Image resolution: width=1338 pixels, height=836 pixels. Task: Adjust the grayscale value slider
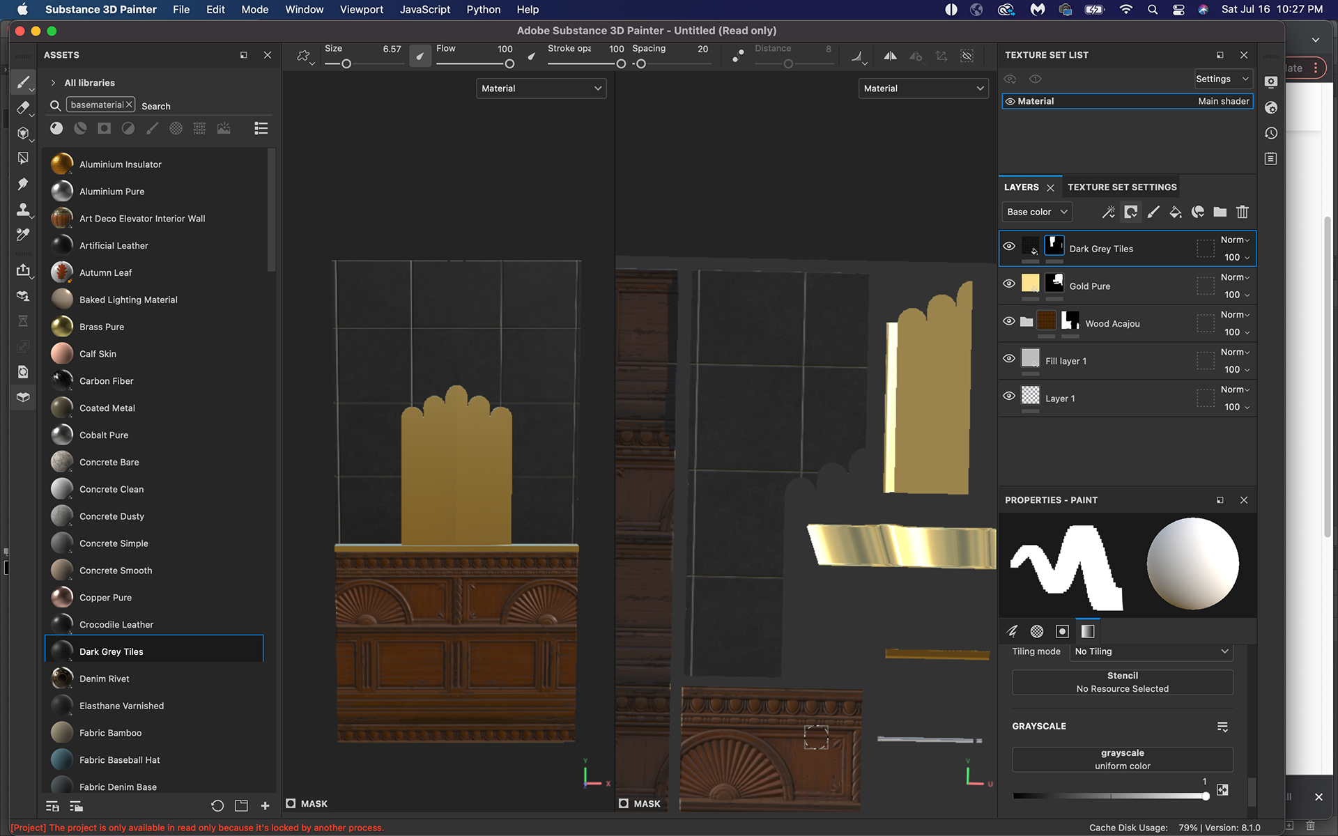(x=1110, y=796)
